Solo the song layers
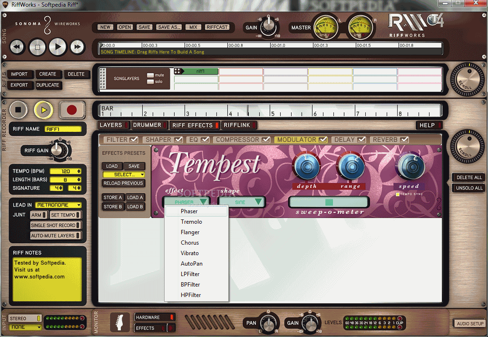Viewport: 488px width, 337px height. click(150, 81)
